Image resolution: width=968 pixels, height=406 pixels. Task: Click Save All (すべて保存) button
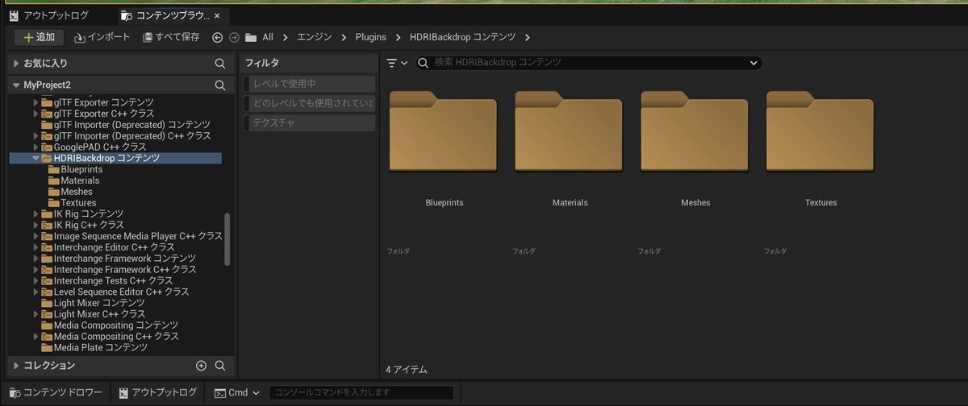[171, 37]
